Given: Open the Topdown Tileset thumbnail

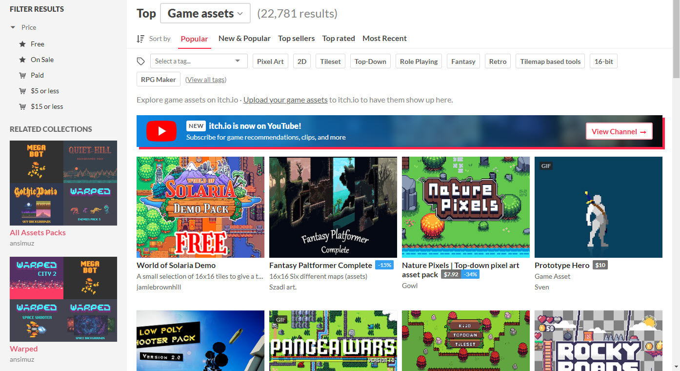Looking at the screenshot, I should tap(466, 341).
